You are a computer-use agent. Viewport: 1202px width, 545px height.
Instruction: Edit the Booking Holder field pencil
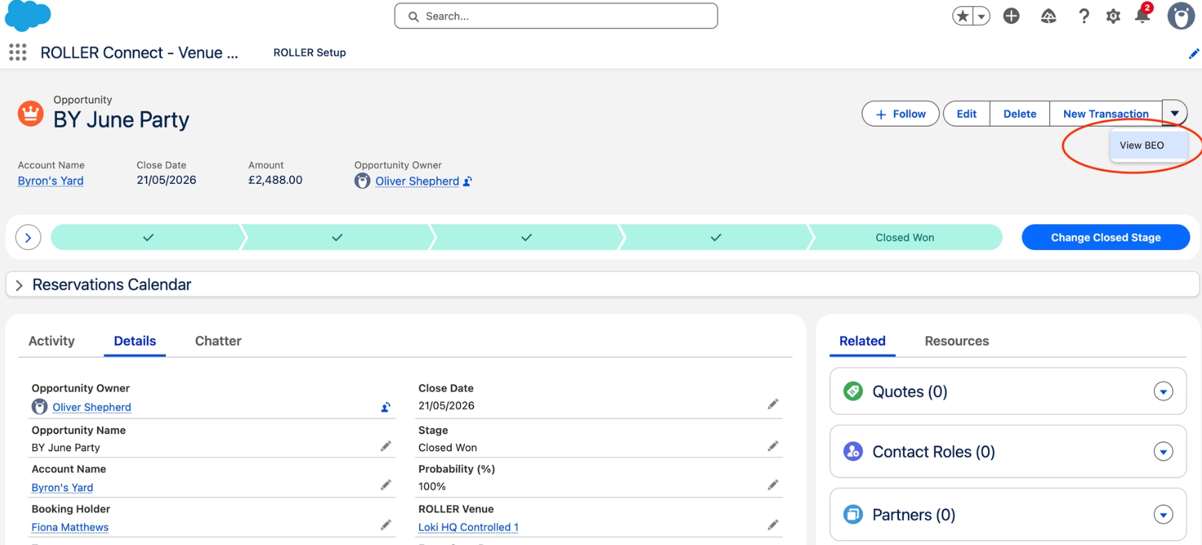click(385, 525)
